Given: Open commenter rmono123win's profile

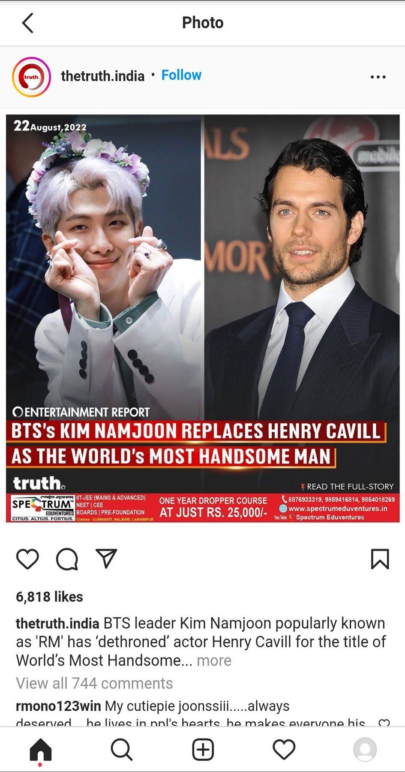Looking at the screenshot, I should click(x=58, y=706).
